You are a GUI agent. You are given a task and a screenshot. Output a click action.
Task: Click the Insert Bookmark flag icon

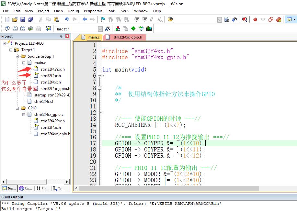coord(103,19)
